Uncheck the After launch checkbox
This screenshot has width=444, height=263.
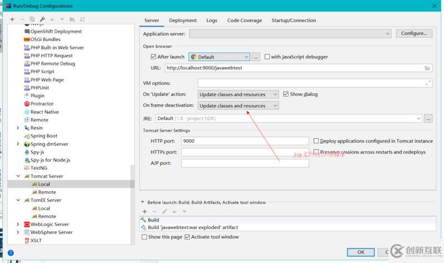click(x=154, y=57)
